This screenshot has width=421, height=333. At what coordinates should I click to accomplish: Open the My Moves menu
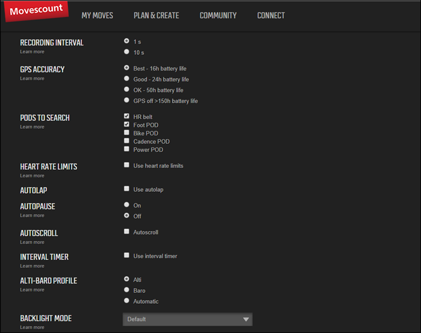click(x=97, y=16)
